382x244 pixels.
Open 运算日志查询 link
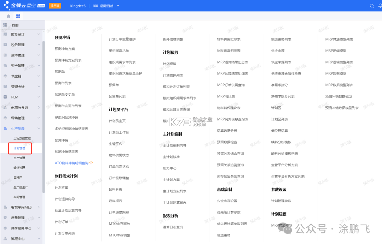pos(173,227)
